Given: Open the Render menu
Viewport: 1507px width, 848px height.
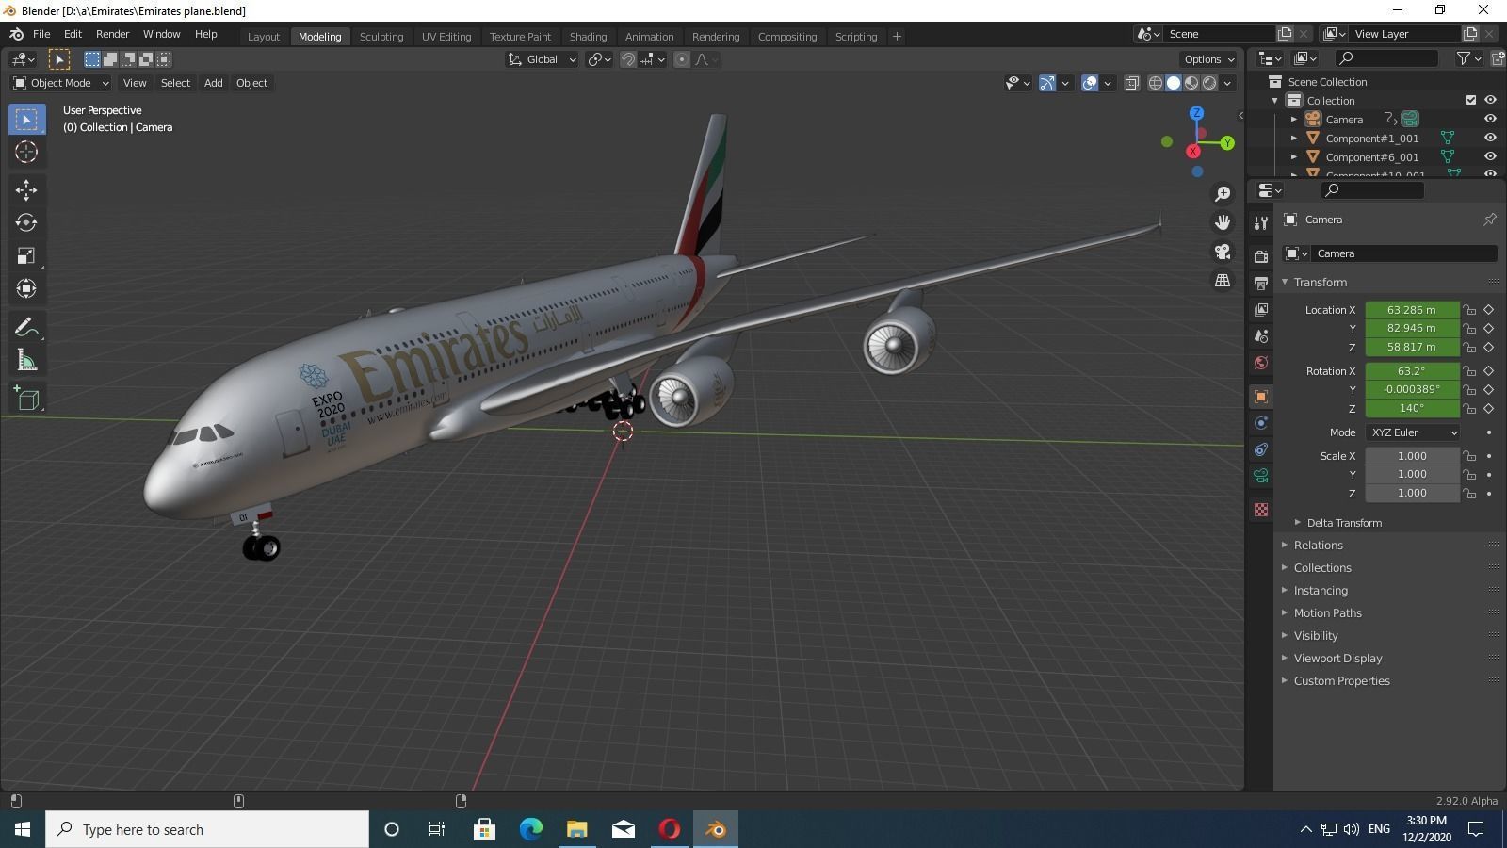Looking at the screenshot, I should click(x=112, y=34).
